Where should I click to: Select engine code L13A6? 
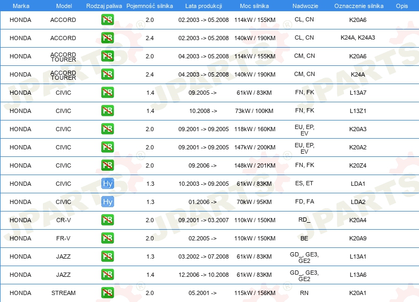click(358, 275)
